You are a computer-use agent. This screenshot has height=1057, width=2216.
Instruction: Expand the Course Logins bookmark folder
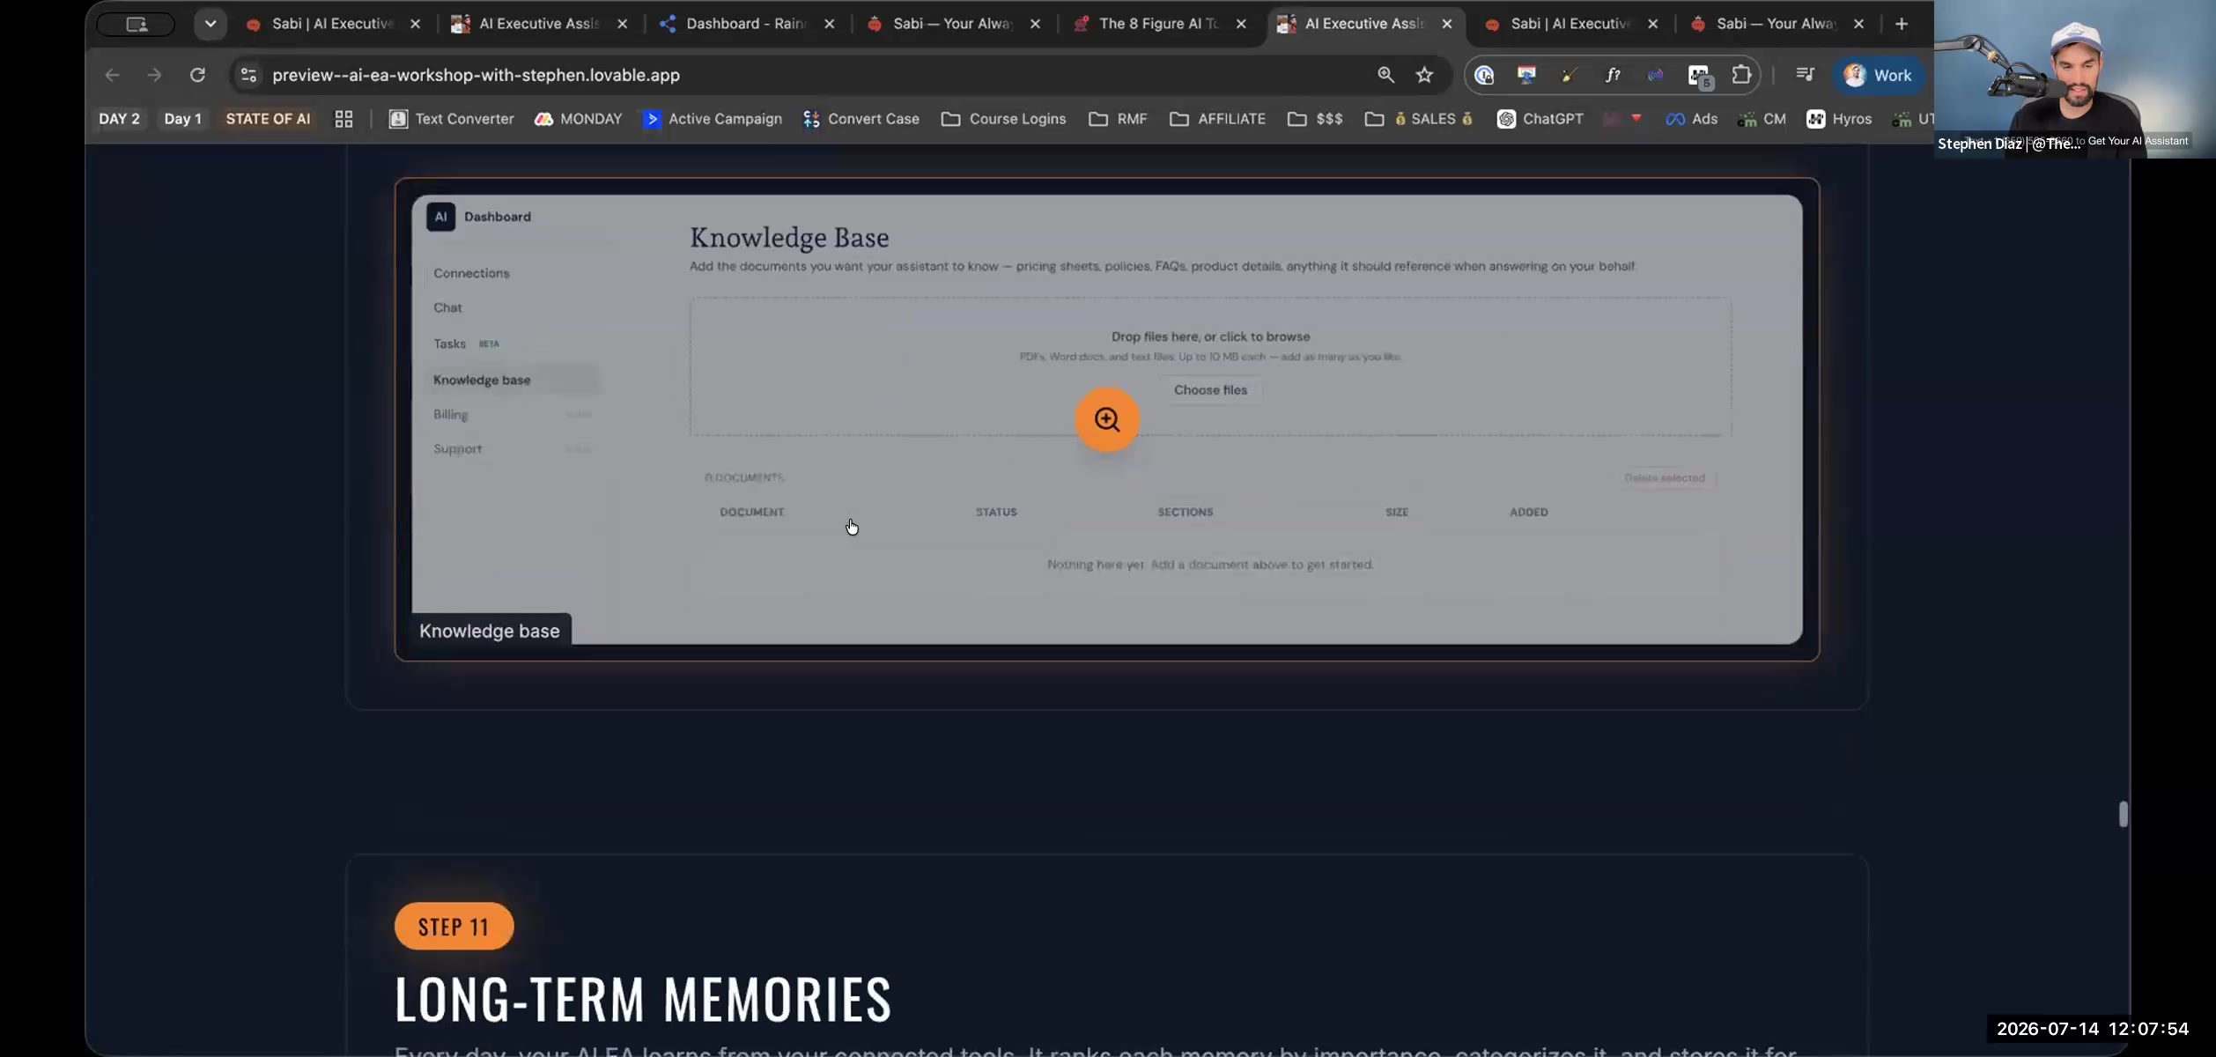(1003, 119)
